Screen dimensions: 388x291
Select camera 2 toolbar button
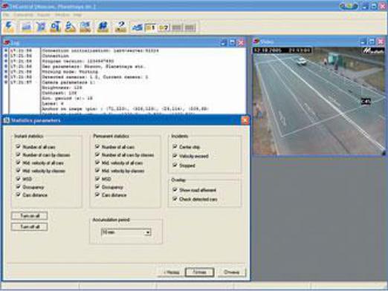click(x=164, y=27)
